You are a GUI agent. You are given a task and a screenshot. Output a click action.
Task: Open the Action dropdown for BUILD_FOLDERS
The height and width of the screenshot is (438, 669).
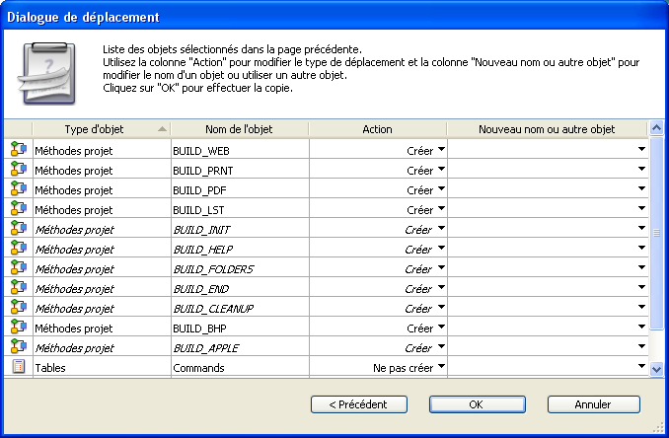pyautogui.click(x=441, y=268)
